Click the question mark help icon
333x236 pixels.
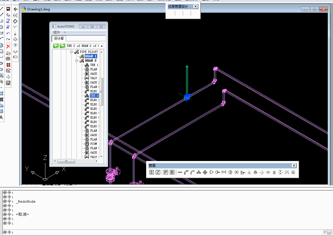tap(15, 45)
